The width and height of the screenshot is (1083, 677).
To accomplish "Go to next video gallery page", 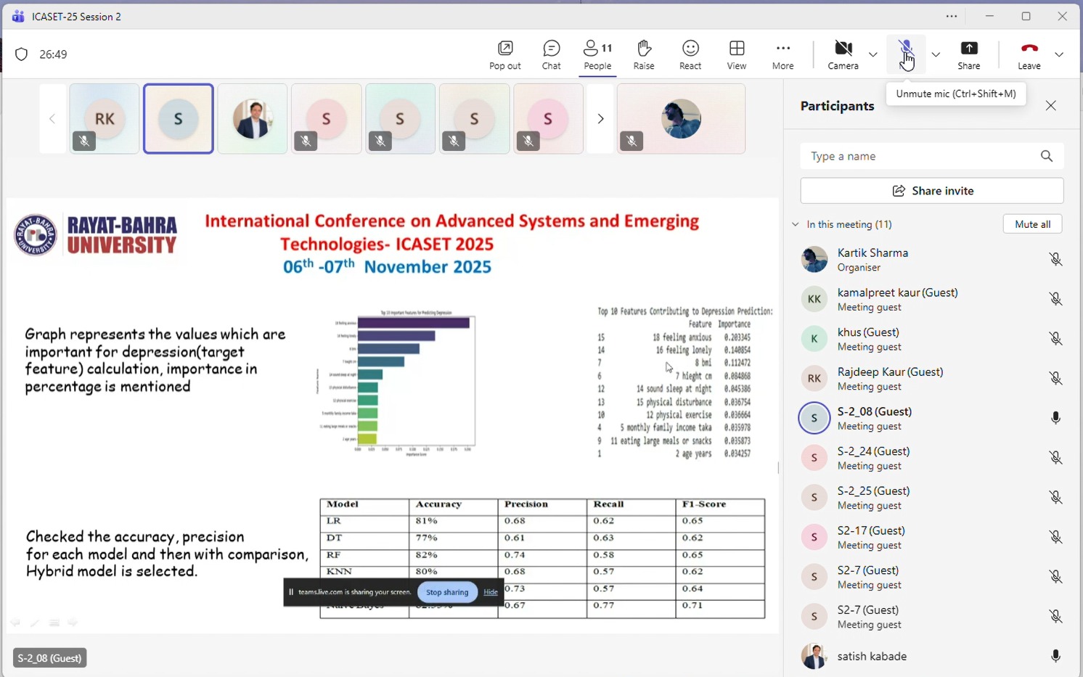I will click(600, 118).
